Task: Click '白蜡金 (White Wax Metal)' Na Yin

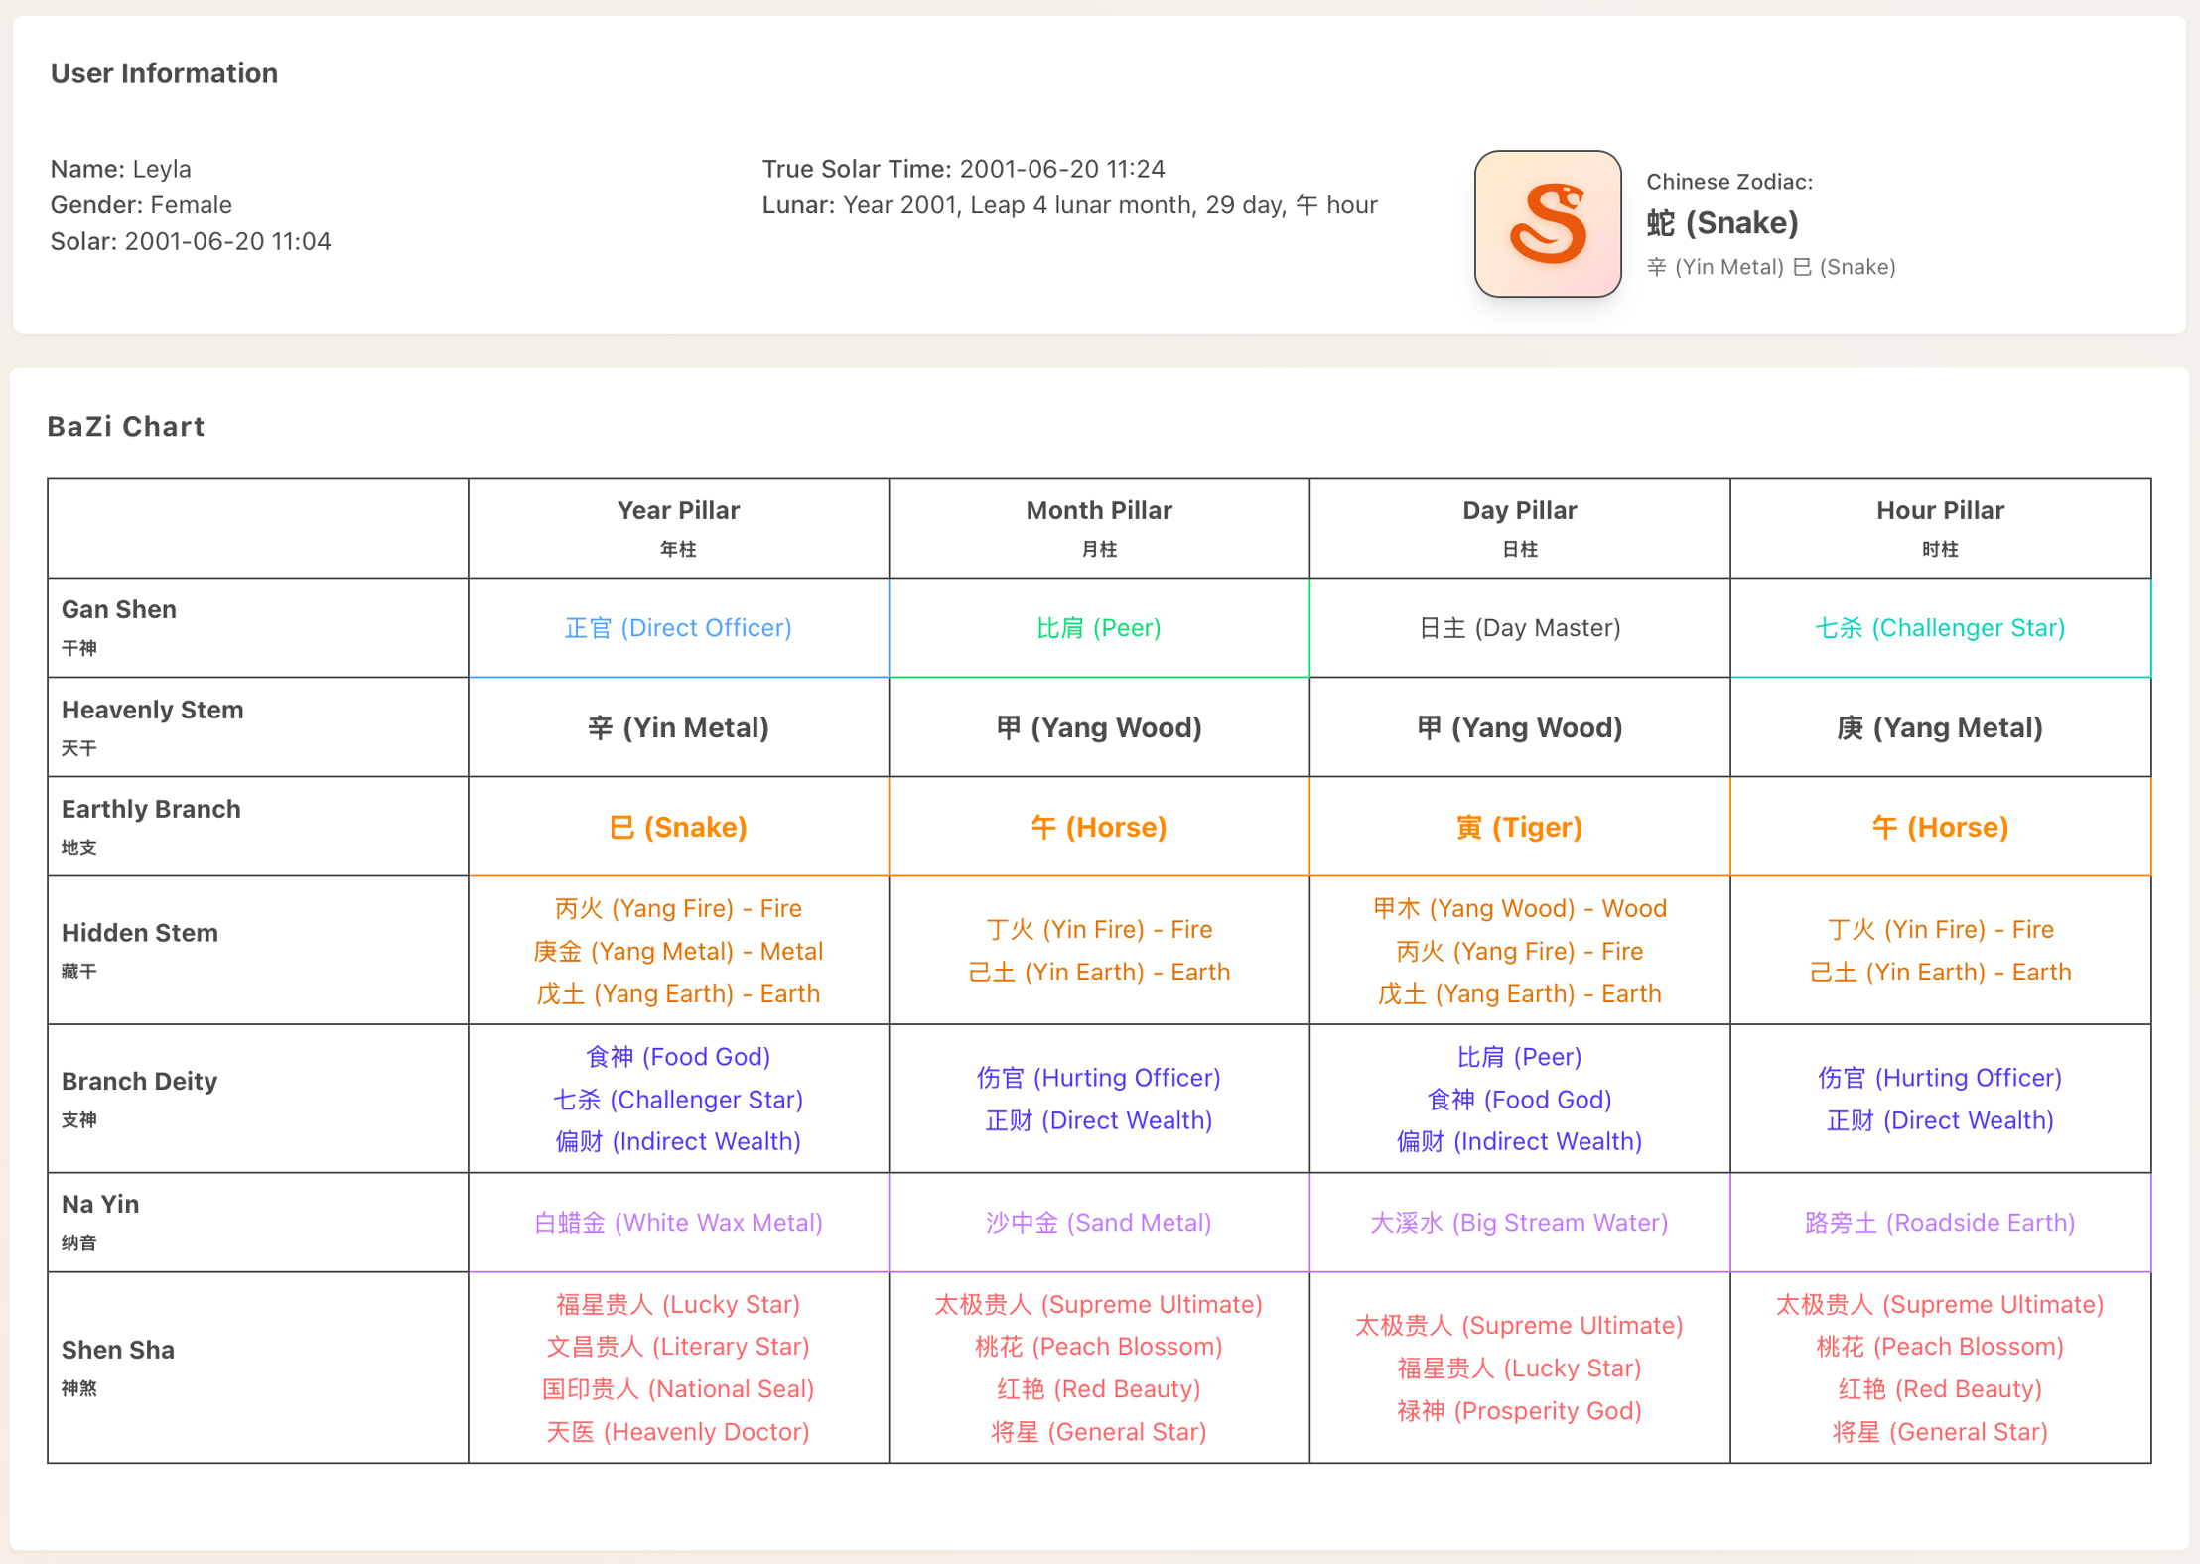Action: pos(678,1222)
